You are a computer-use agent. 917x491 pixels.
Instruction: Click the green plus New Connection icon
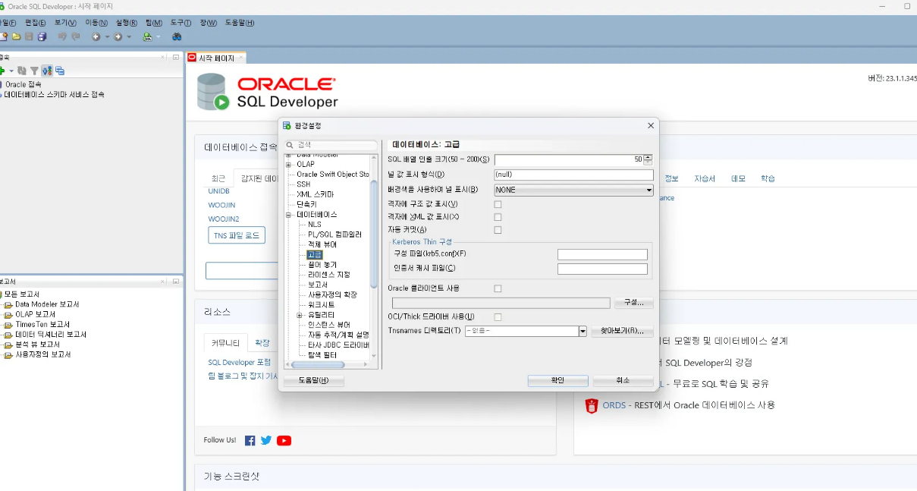coord(2,71)
